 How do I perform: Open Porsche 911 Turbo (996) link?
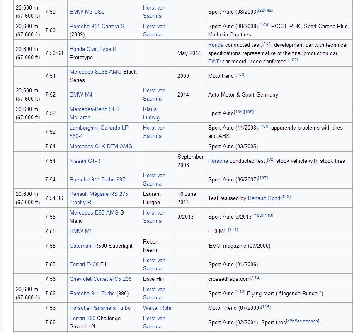(92, 293)
